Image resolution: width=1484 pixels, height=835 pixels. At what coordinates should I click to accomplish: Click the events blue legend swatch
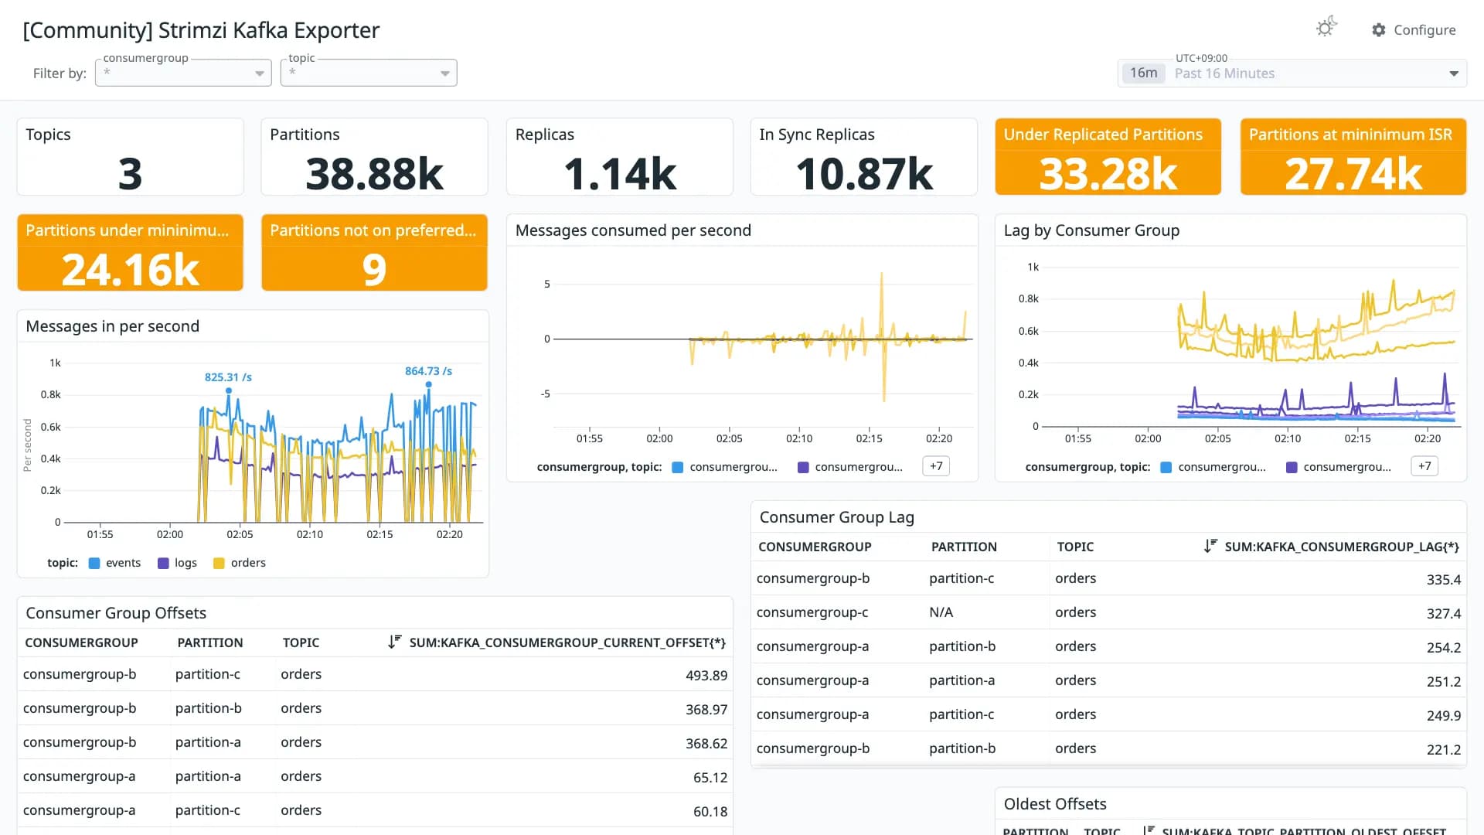(94, 563)
